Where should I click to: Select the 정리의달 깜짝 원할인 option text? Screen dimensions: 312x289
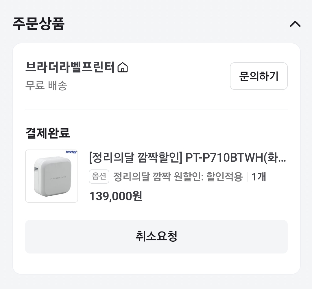tap(178, 176)
